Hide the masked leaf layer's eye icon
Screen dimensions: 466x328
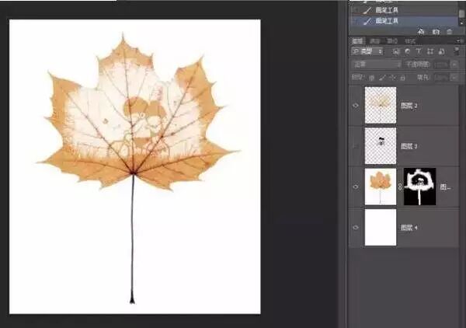[x=356, y=187]
